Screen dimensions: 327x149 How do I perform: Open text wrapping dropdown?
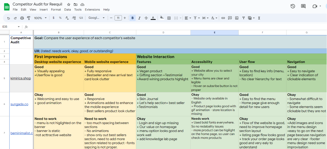point(205,18)
